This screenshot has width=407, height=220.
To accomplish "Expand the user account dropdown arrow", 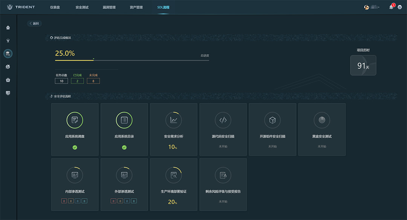I will click(x=379, y=7).
